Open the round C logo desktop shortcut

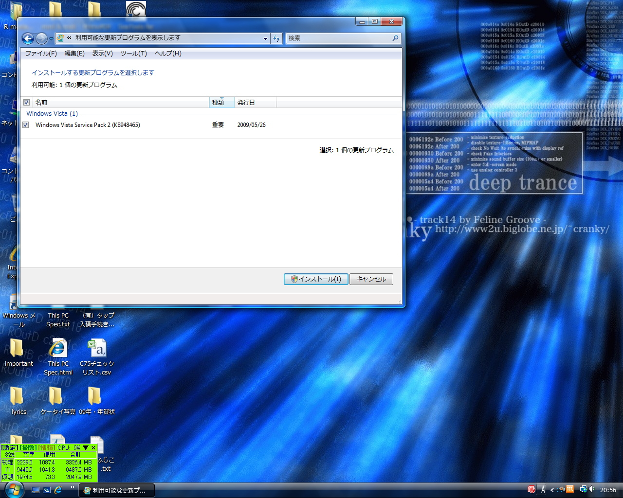click(x=136, y=10)
